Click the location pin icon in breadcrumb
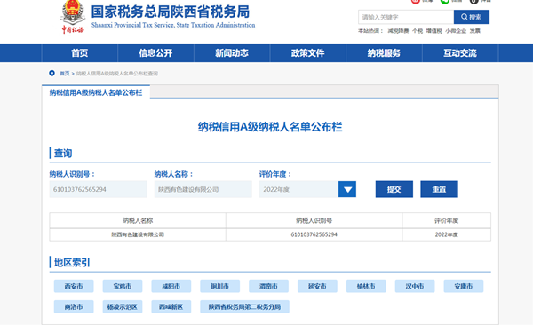Viewport: 533px width, 325px height. (x=52, y=74)
